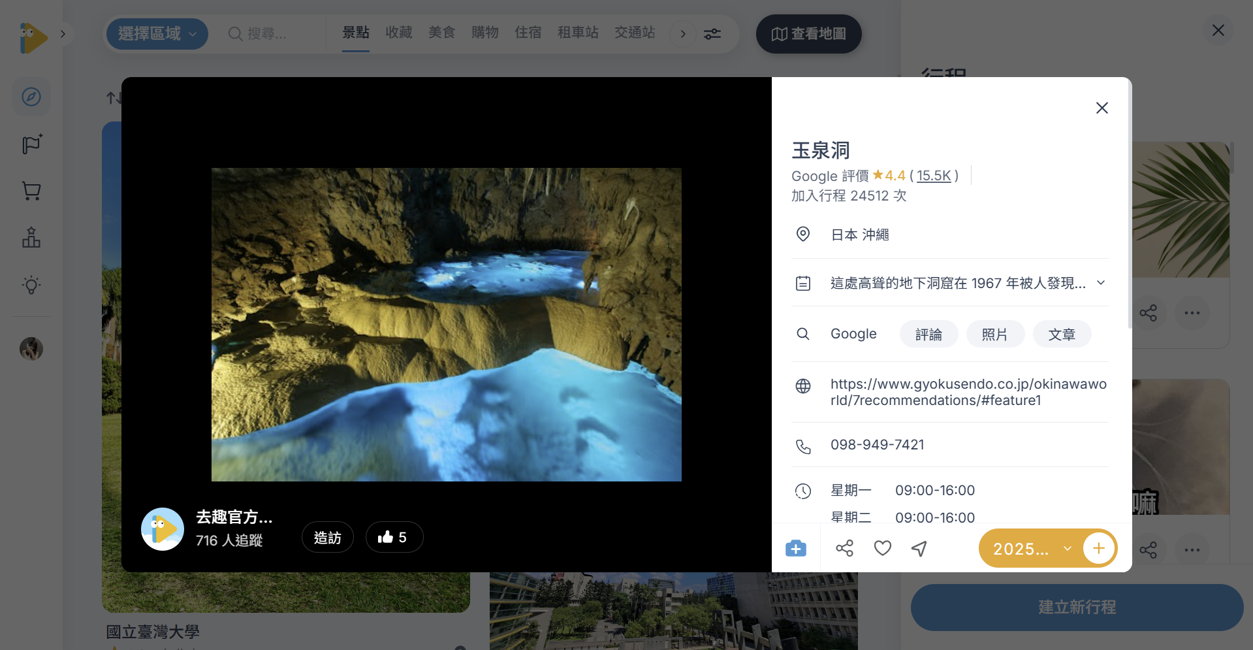1253x650 pixels.
Task: Open the shopping cart icon in sidebar
Action: tap(31, 191)
